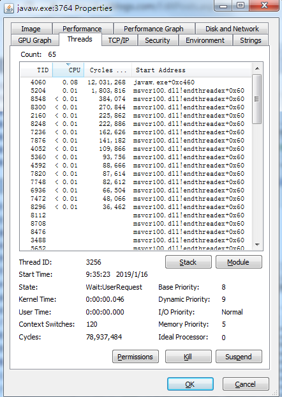
Task: Click the 1,803,816 cycles value
Action: coord(108,91)
